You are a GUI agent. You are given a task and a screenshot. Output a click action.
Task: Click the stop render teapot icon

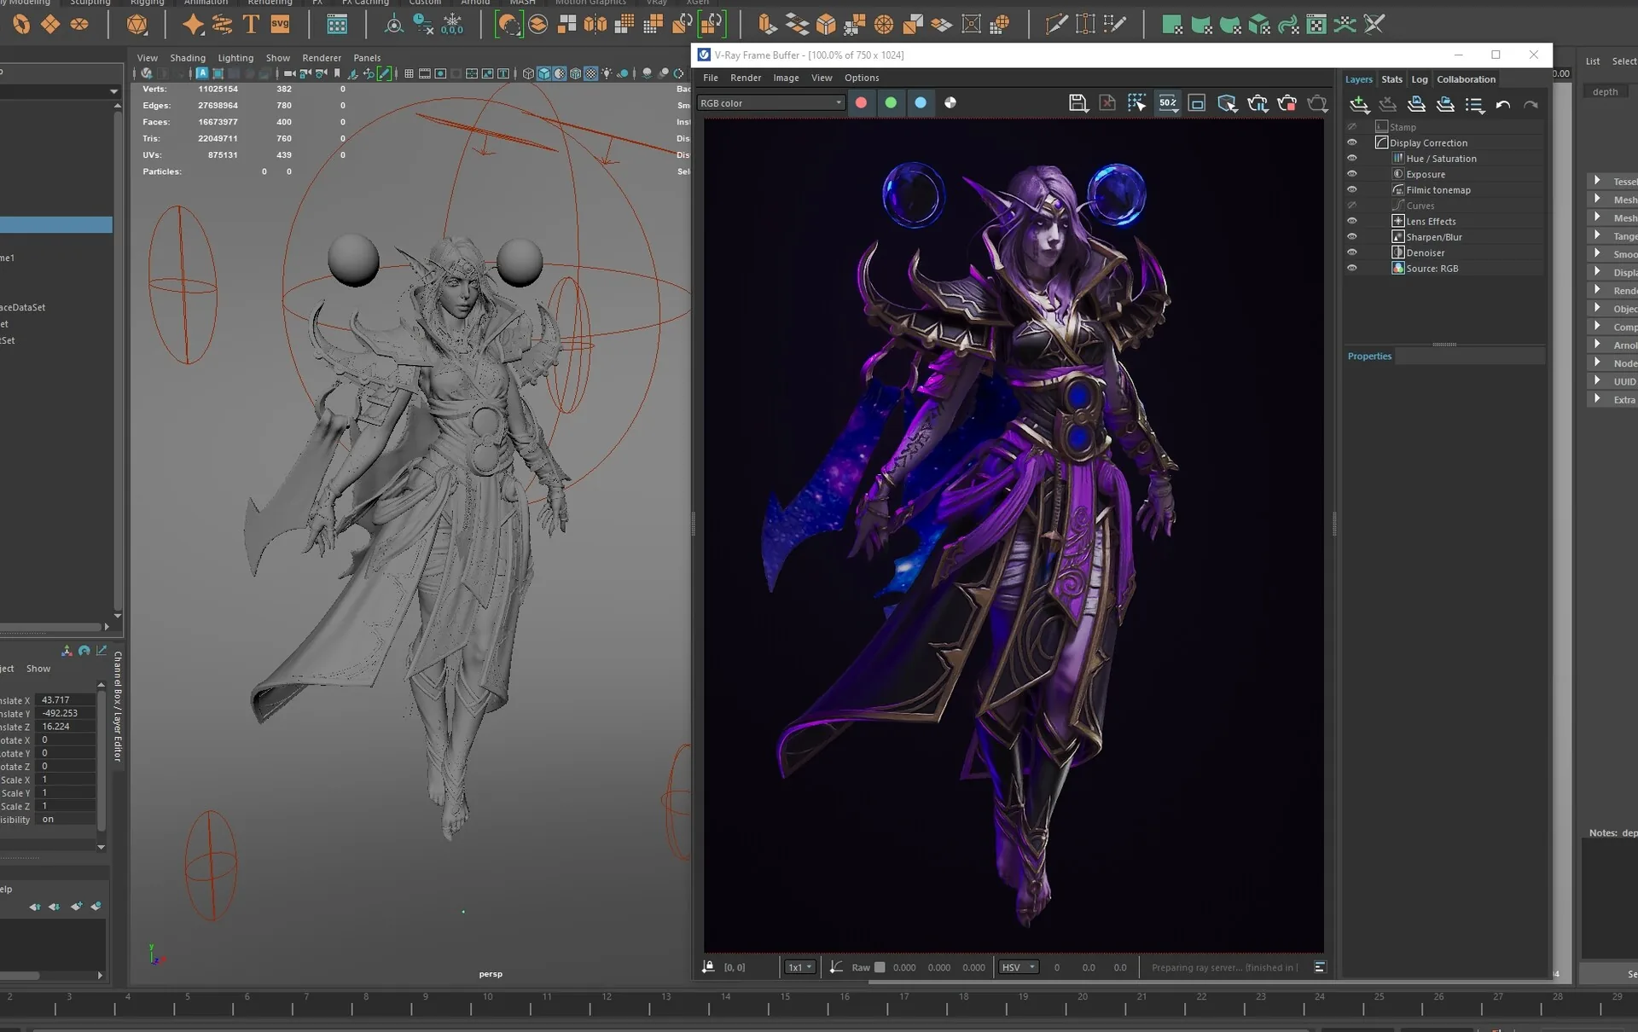coord(1287,103)
